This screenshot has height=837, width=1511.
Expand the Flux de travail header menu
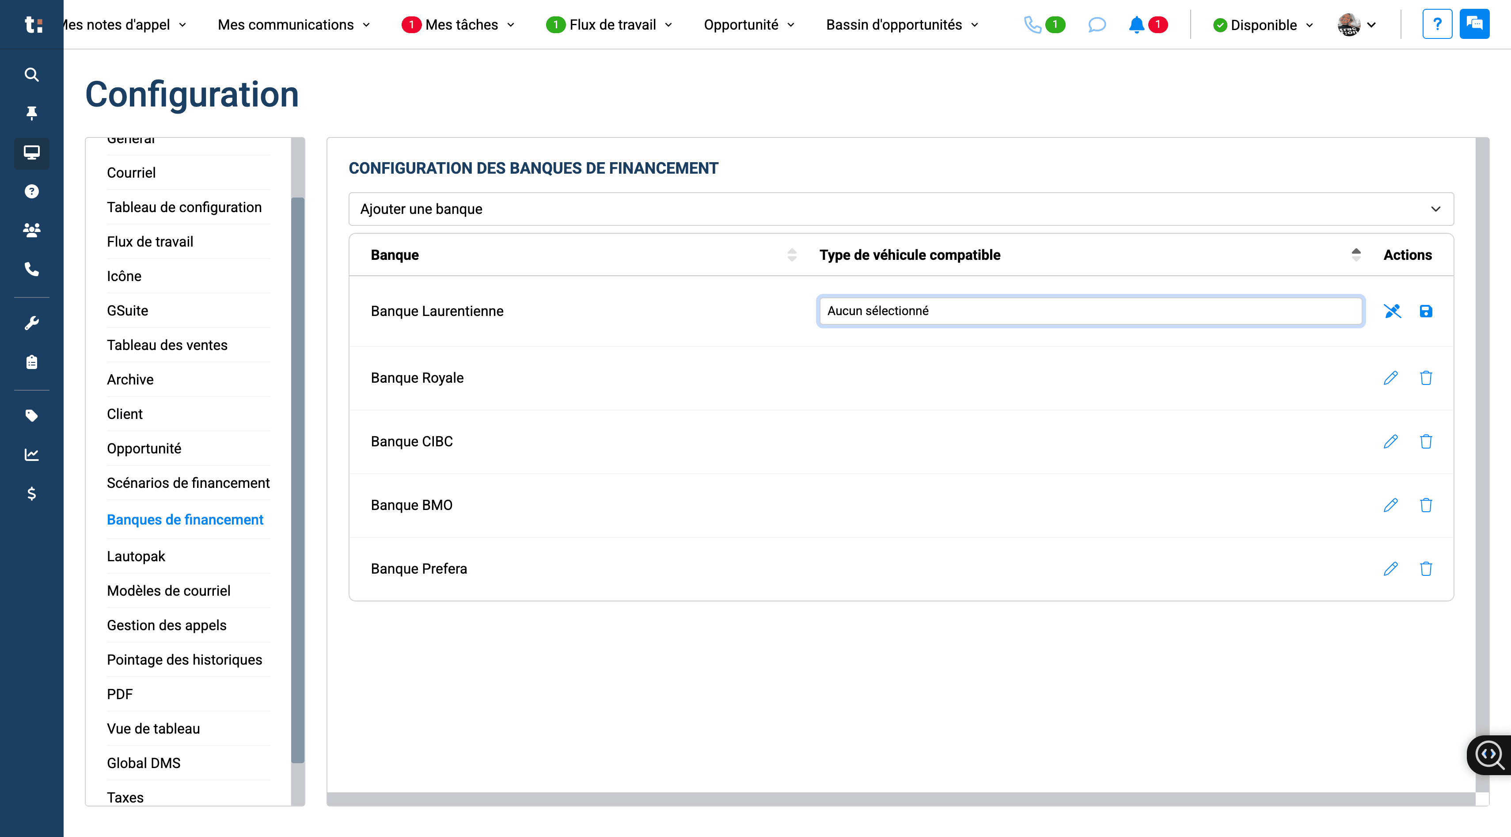[x=609, y=25]
